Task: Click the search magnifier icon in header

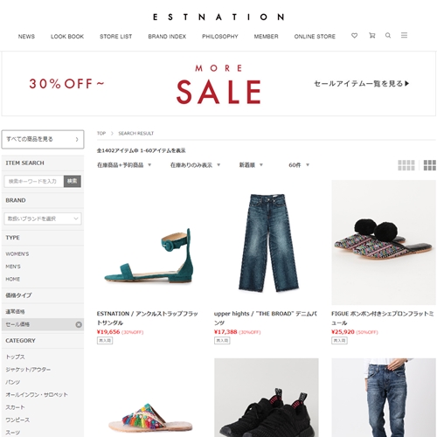Action: (x=388, y=36)
